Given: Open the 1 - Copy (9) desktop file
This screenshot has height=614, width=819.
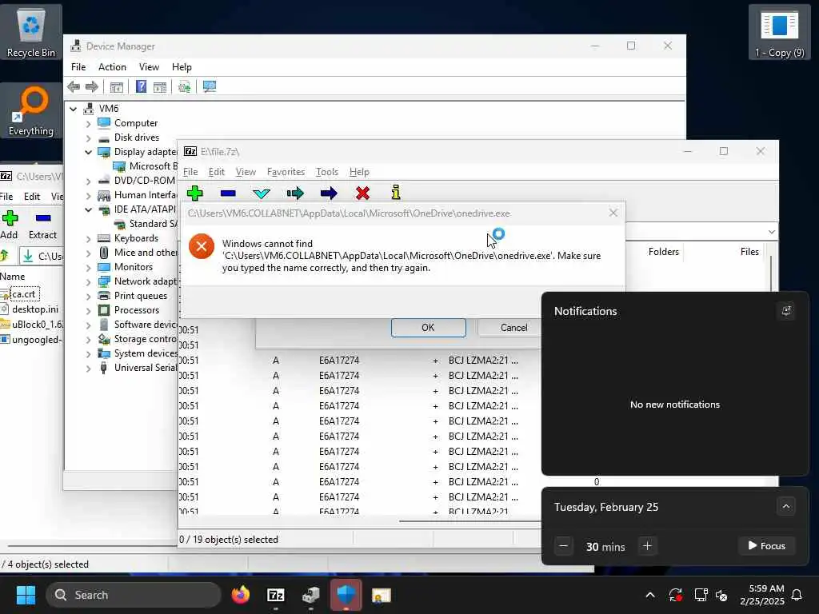Looking at the screenshot, I should click(779, 32).
